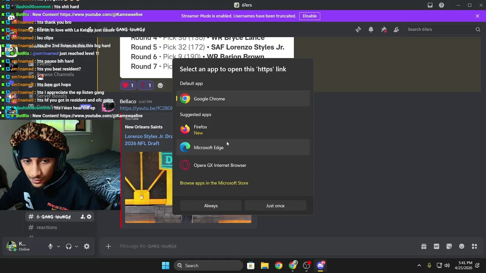Select Microsoft Edge in the app list
This screenshot has height=273, width=486.
point(243,147)
